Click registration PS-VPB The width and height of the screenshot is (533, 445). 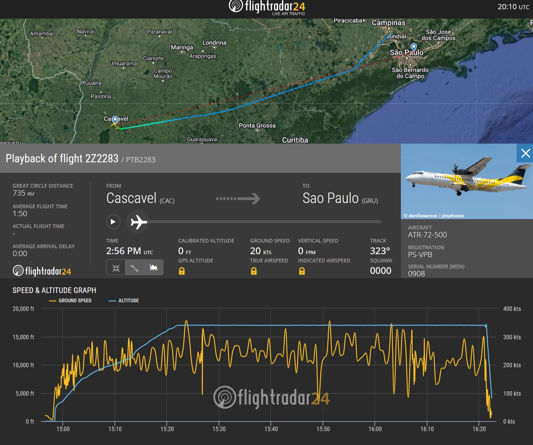pyautogui.click(x=420, y=255)
